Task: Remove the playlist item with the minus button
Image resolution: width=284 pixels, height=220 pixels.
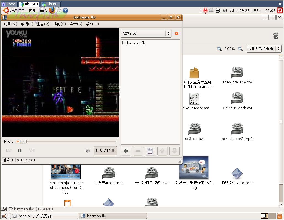Action: pos(138,151)
